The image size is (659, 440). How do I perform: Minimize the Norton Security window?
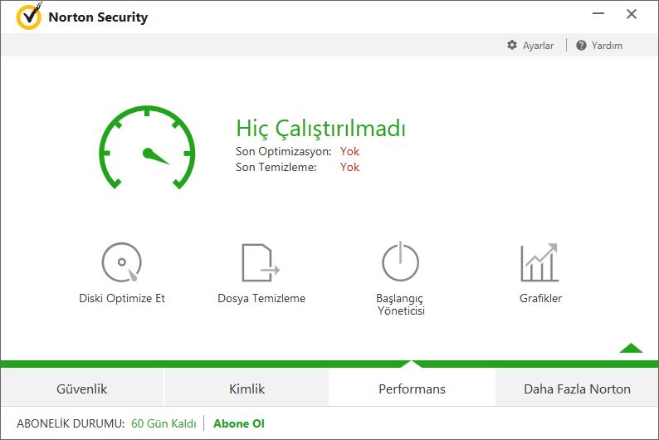[x=598, y=14]
